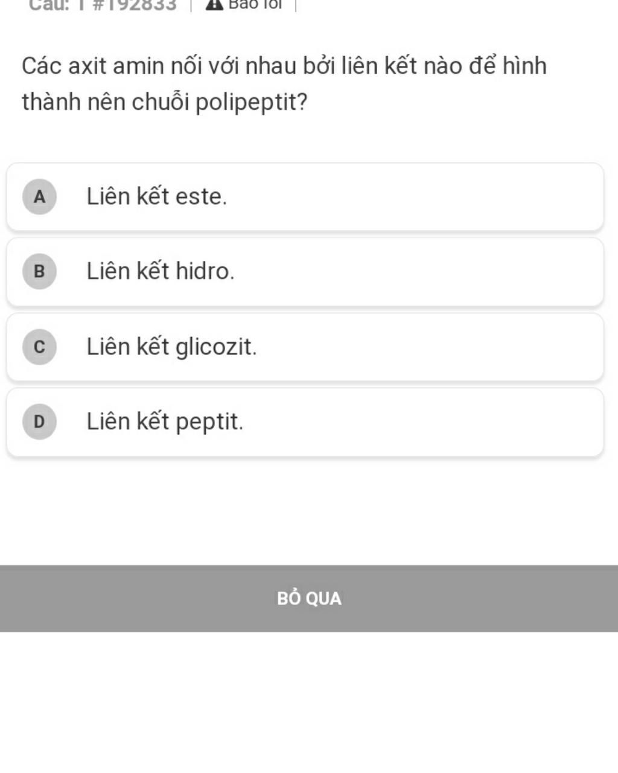Select the letter A circle badge
618x773 pixels.
[x=39, y=197]
